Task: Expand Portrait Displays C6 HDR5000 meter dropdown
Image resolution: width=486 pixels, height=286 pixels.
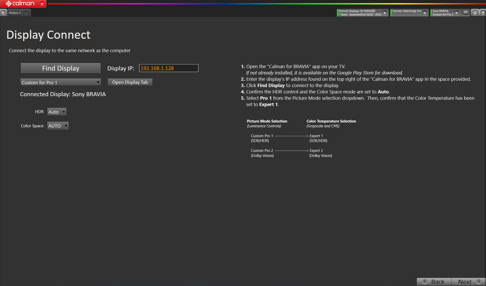Action: click(385, 13)
